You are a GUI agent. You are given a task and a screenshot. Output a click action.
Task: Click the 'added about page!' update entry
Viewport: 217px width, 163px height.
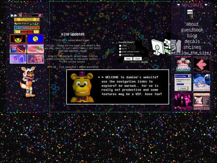click(73, 40)
